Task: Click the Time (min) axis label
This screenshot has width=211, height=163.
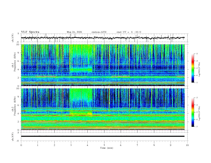Action: click(107, 148)
